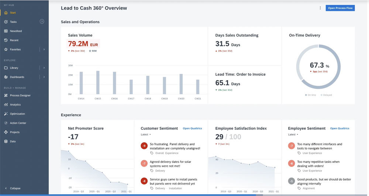Click the Open Process Flow button
This screenshot has height=196, width=369.
(x=340, y=8)
